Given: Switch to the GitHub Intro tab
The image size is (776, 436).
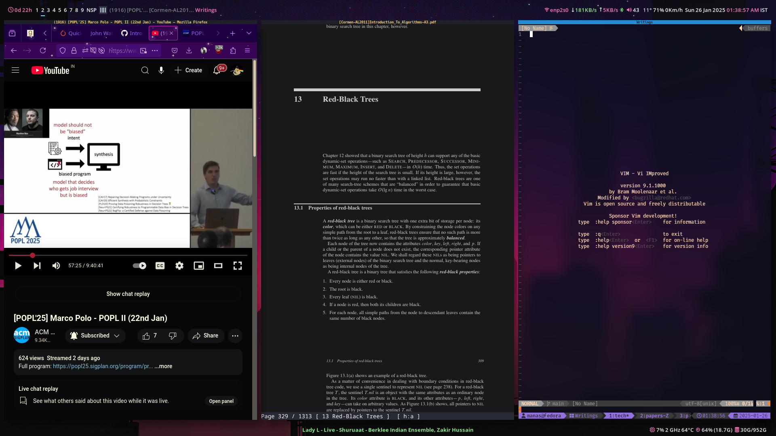Looking at the screenshot, I should click(132, 33).
